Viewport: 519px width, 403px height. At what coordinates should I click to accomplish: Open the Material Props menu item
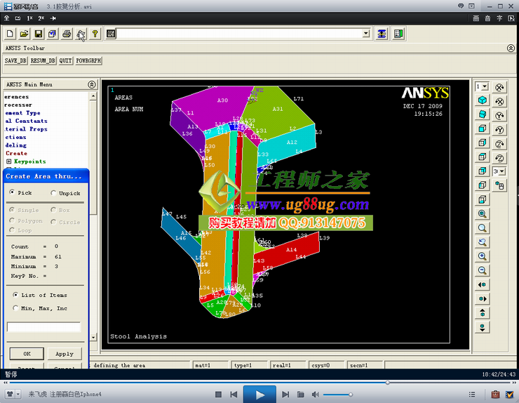[26, 129]
